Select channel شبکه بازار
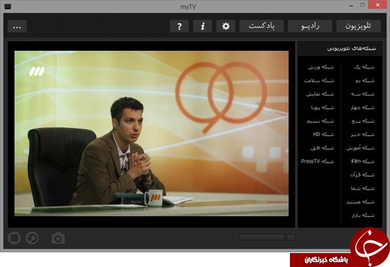This screenshot has width=390, height=267. [x=363, y=216]
